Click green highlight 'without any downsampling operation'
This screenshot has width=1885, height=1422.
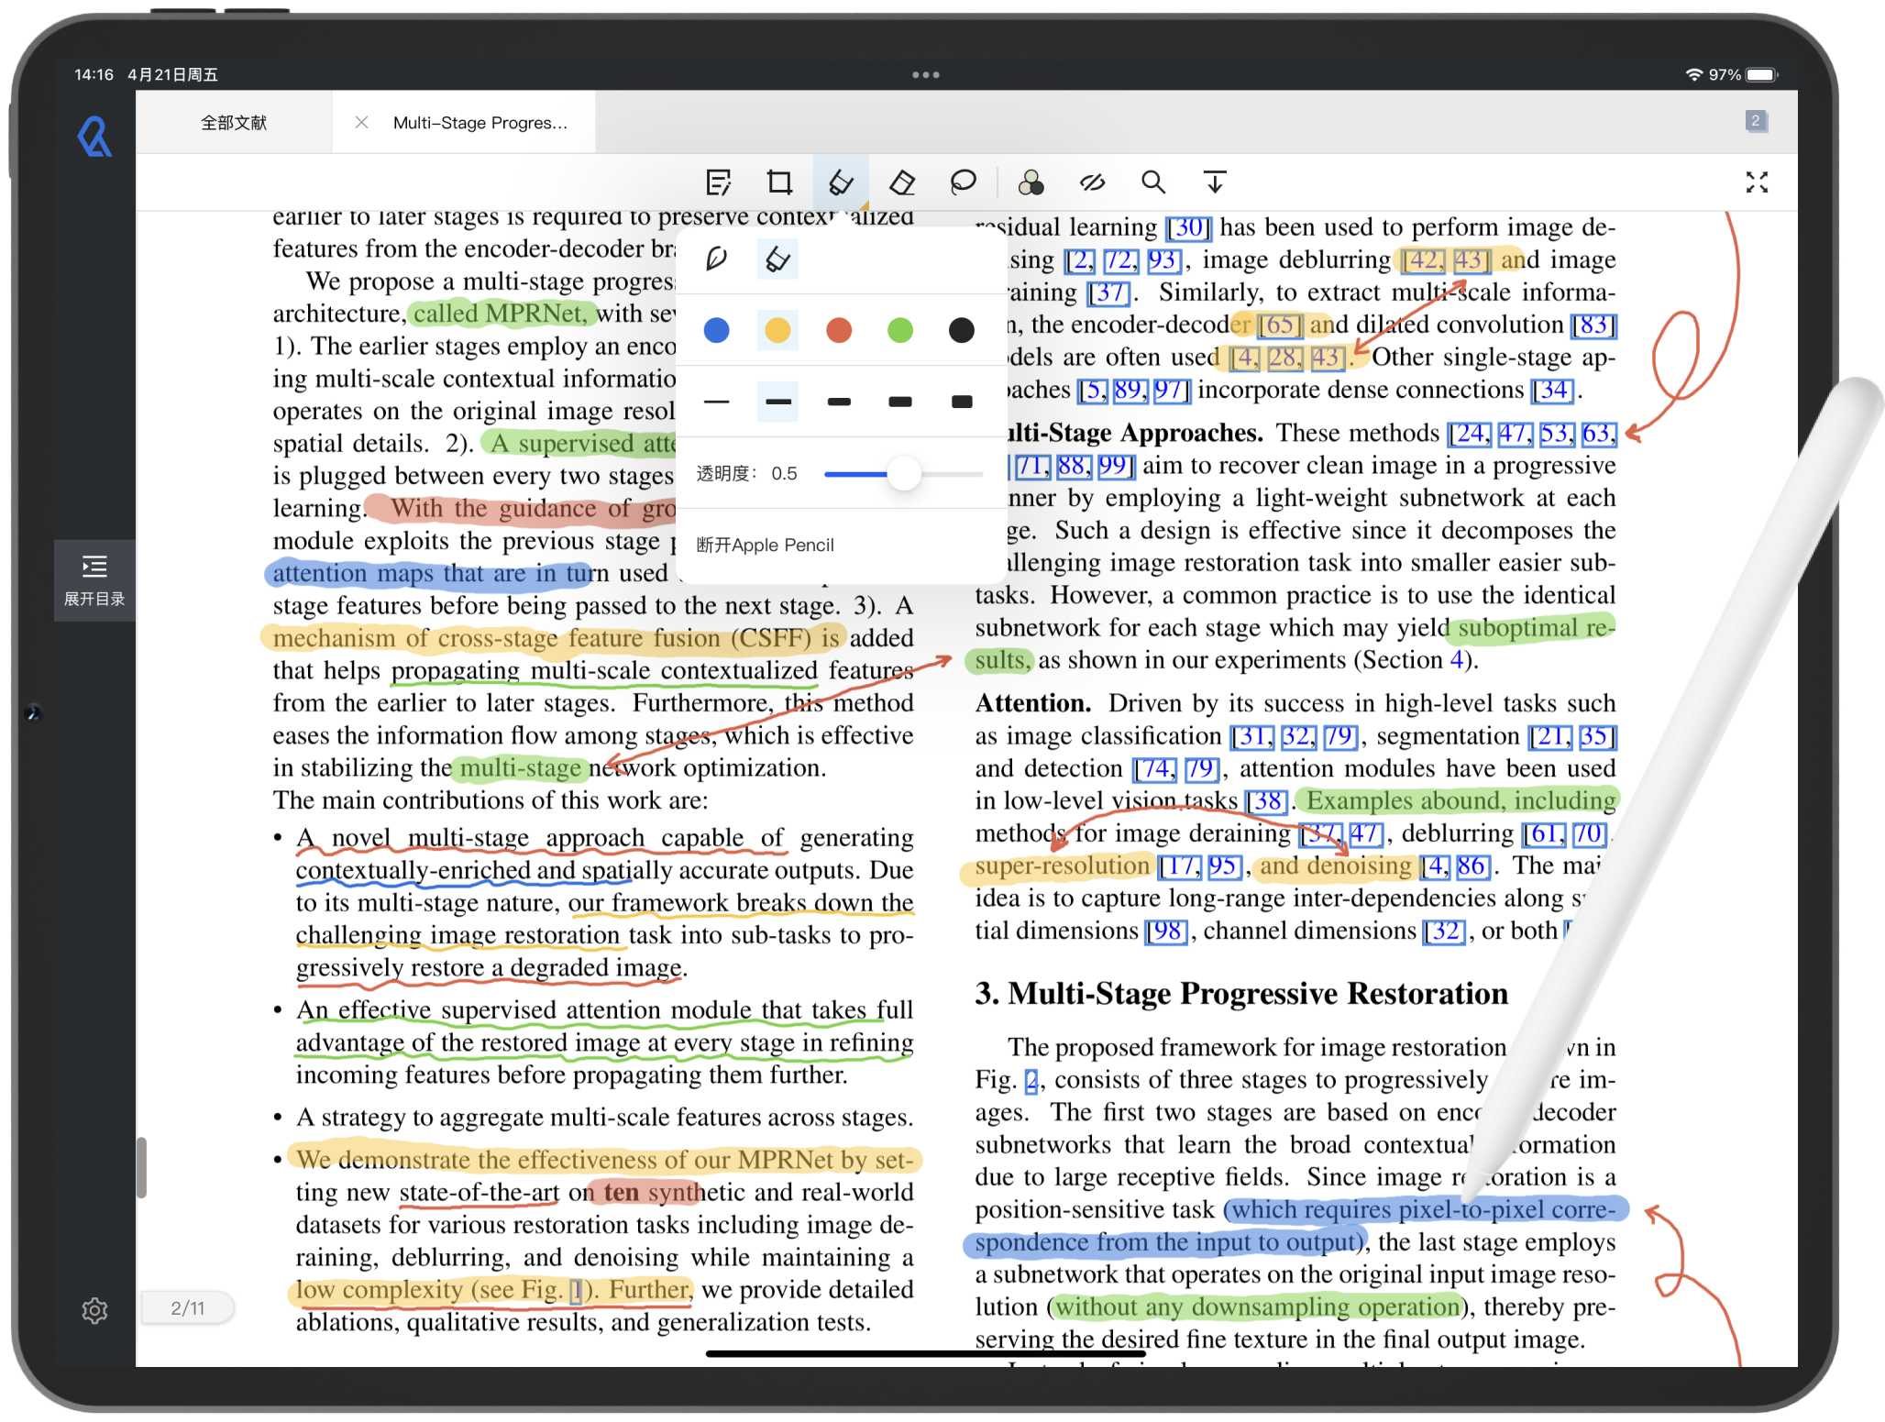click(x=1257, y=1307)
